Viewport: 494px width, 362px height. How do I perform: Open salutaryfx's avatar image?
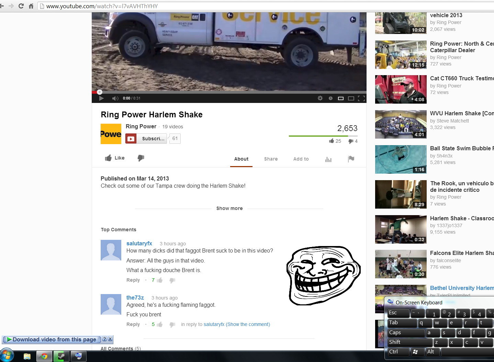[x=111, y=250]
